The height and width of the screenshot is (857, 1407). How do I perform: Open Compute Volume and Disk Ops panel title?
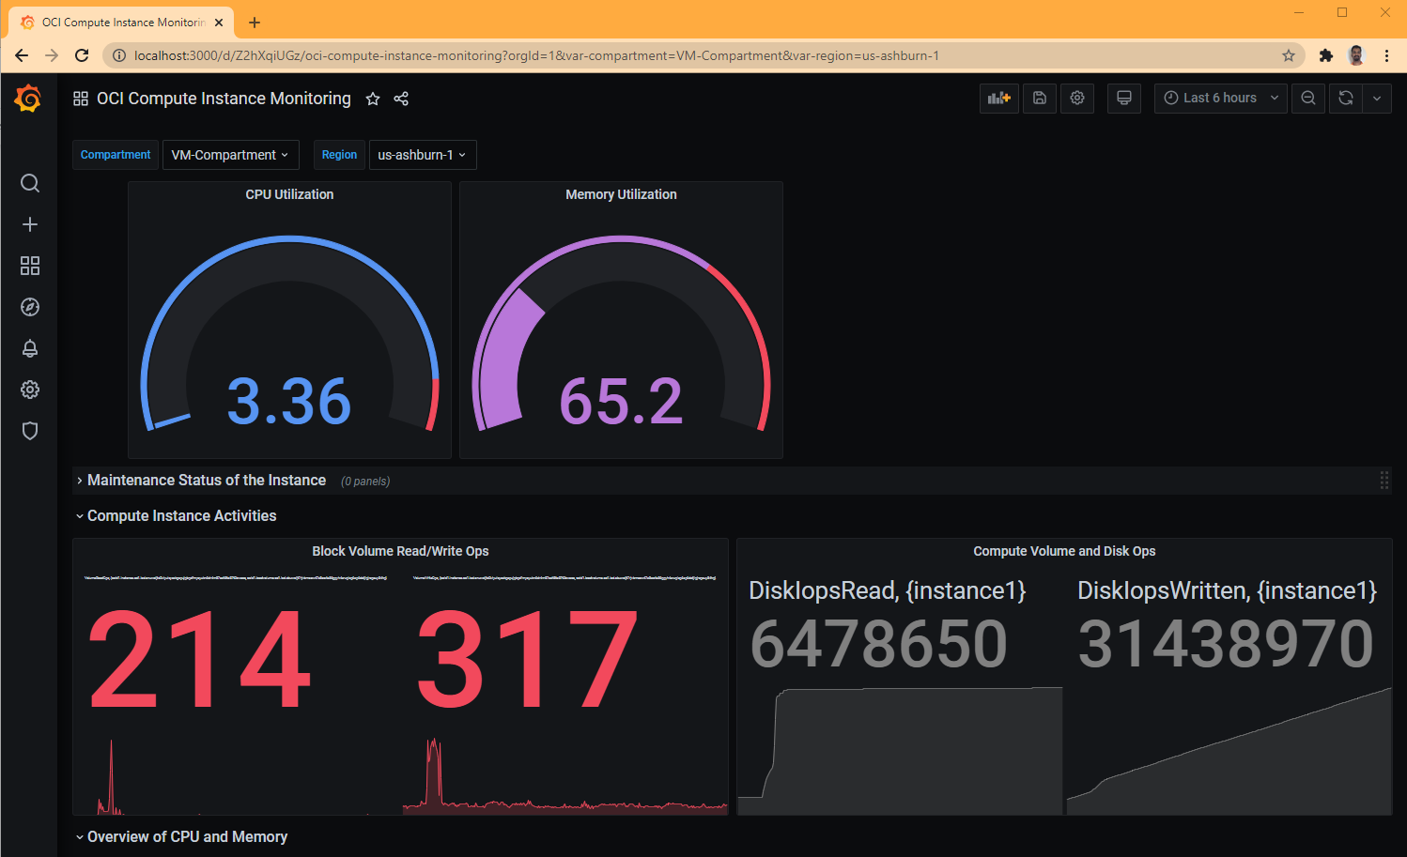click(1064, 551)
